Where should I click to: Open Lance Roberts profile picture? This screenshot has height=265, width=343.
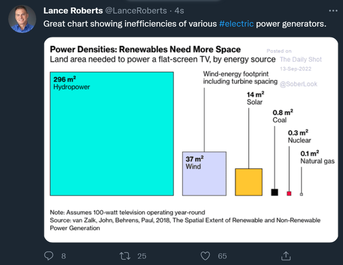[22, 19]
